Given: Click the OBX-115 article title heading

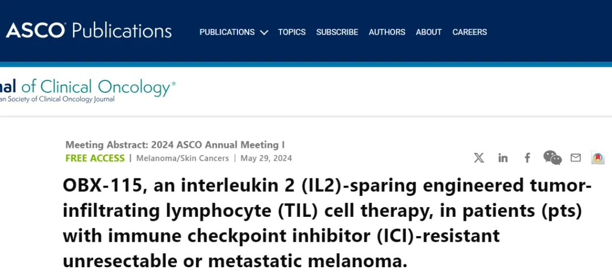Looking at the screenshot, I should [x=327, y=224].
